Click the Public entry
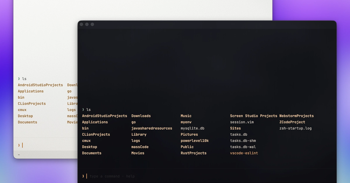The image size is (350, 183). point(187,147)
